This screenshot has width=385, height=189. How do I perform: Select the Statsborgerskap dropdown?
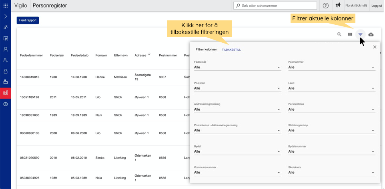(332, 130)
